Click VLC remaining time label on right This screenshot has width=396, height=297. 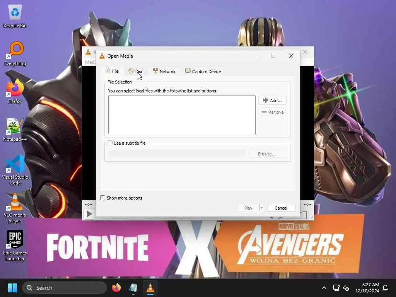point(307,204)
